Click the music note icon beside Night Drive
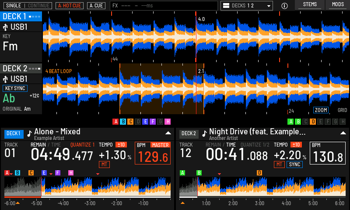Screen dimensions: 350x210 click(x=204, y=133)
